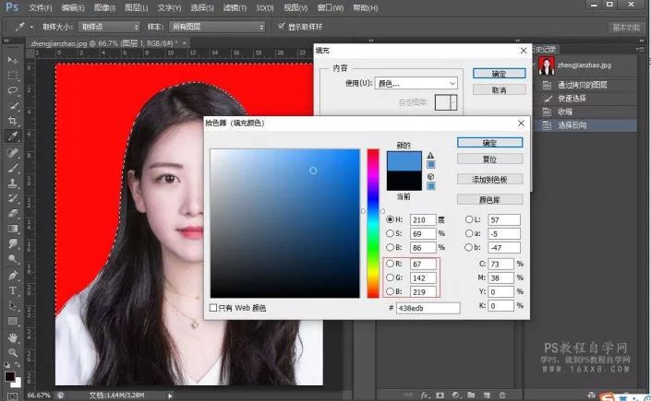Select the Hand tool

point(13,337)
